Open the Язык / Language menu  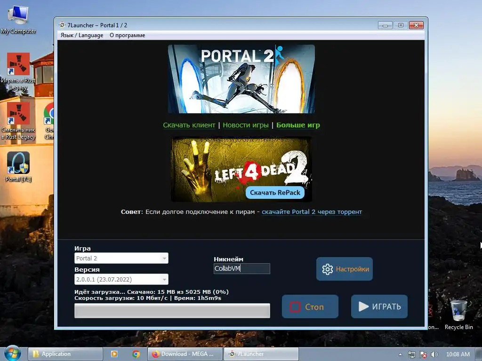tap(82, 35)
